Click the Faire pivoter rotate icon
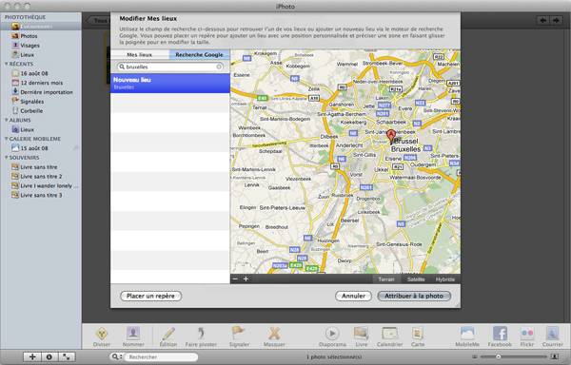 click(201, 333)
